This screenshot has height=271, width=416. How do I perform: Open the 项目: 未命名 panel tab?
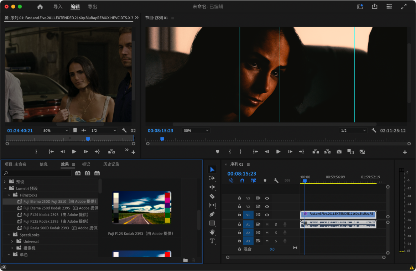(x=15, y=164)
